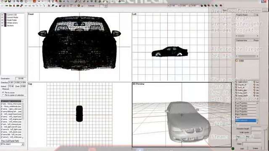269x151 pixels.
Task: Click the magnifier zoom icon in the toolbar
Action: coord(49,1)
